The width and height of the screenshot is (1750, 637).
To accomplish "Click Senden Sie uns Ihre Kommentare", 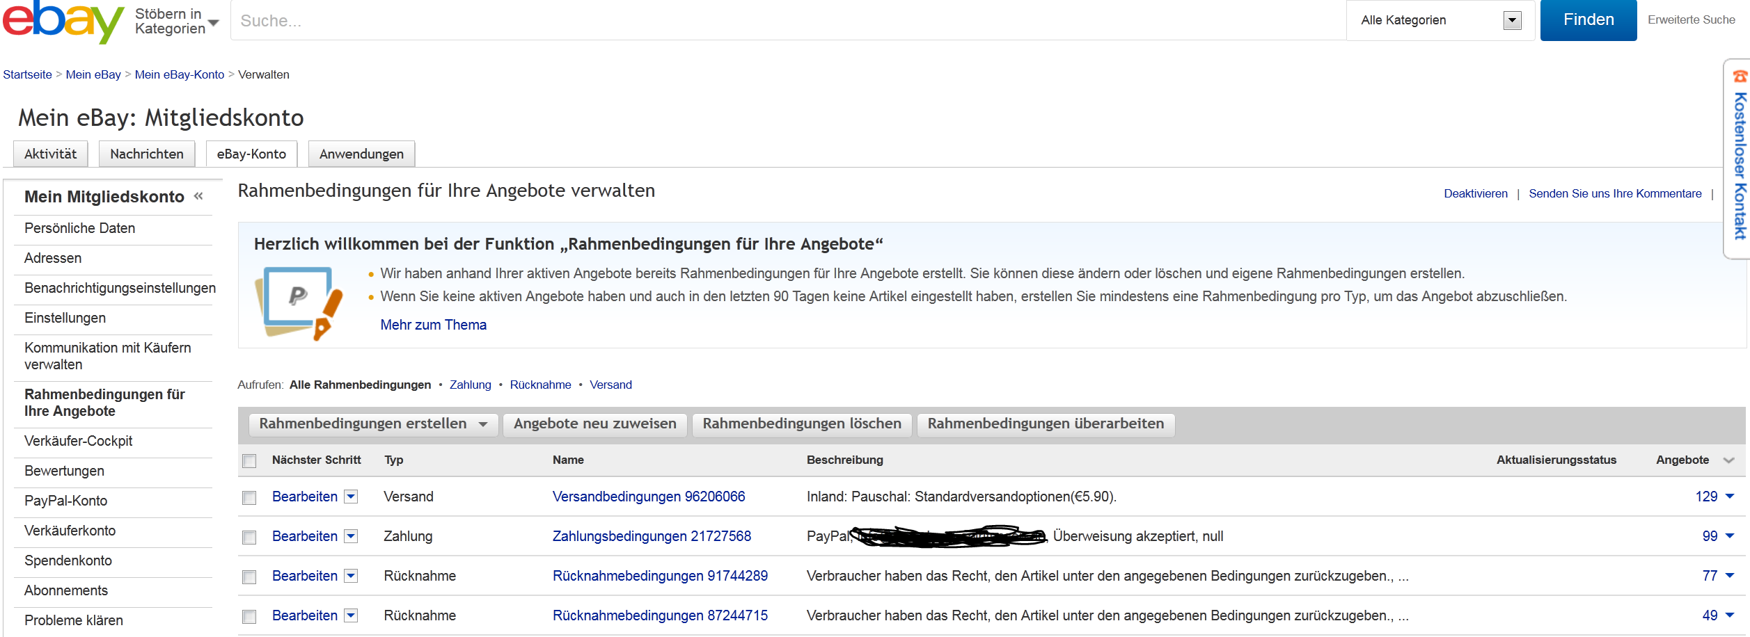I will pos(1615,193).
